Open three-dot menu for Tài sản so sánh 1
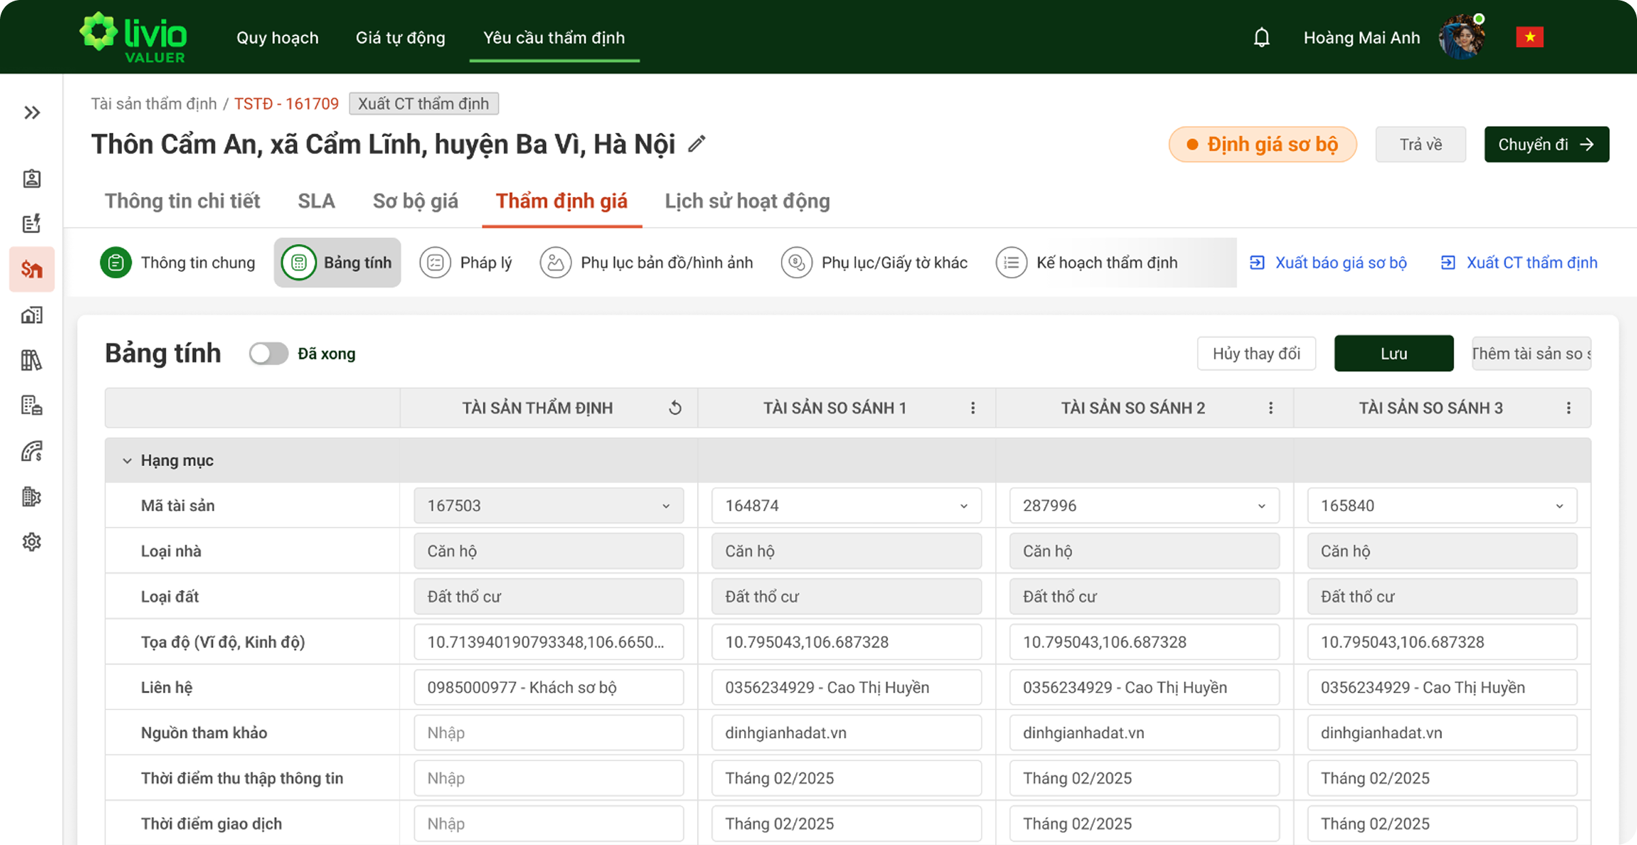Viewport: 1637px width, 845px height. click(x=973, y=408)
